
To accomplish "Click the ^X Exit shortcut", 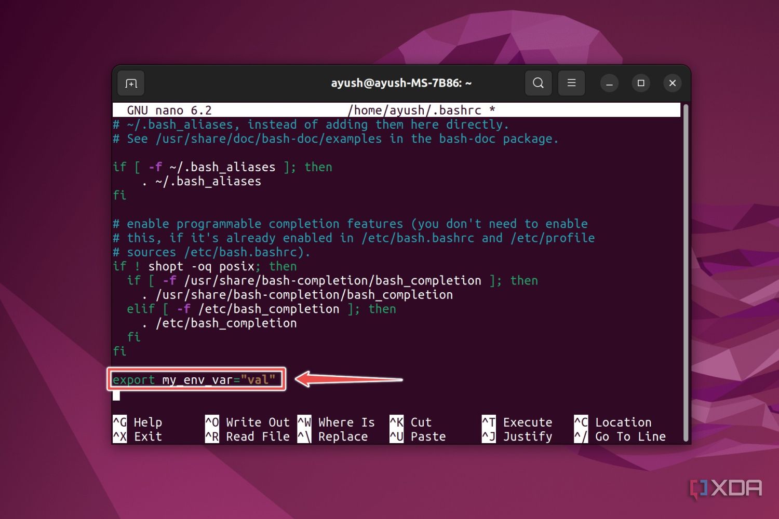I will click(x=138, y=436).
